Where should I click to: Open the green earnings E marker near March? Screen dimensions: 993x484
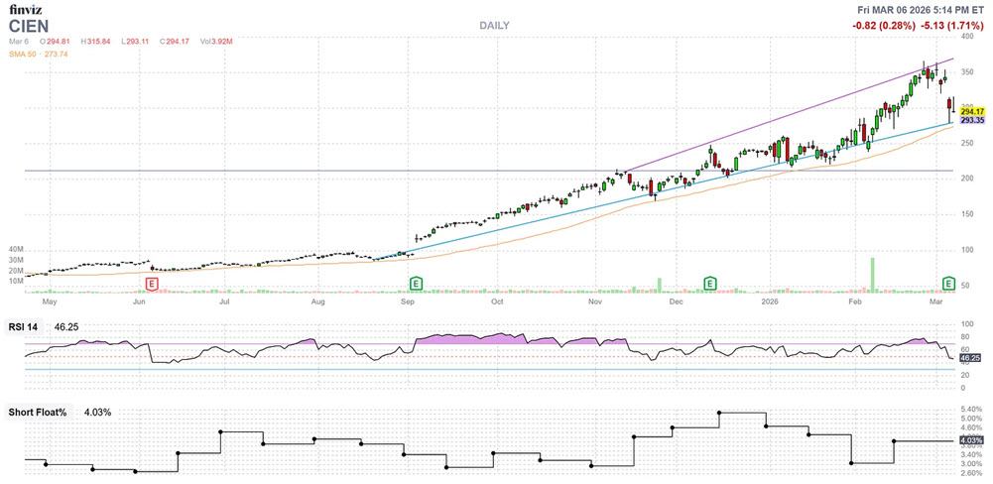tap(949, 284)
